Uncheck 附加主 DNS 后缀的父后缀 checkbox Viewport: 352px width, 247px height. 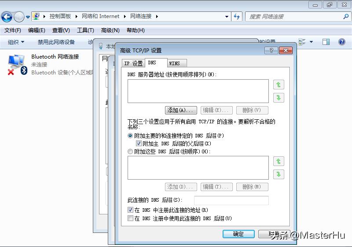(x=139, y=143)
